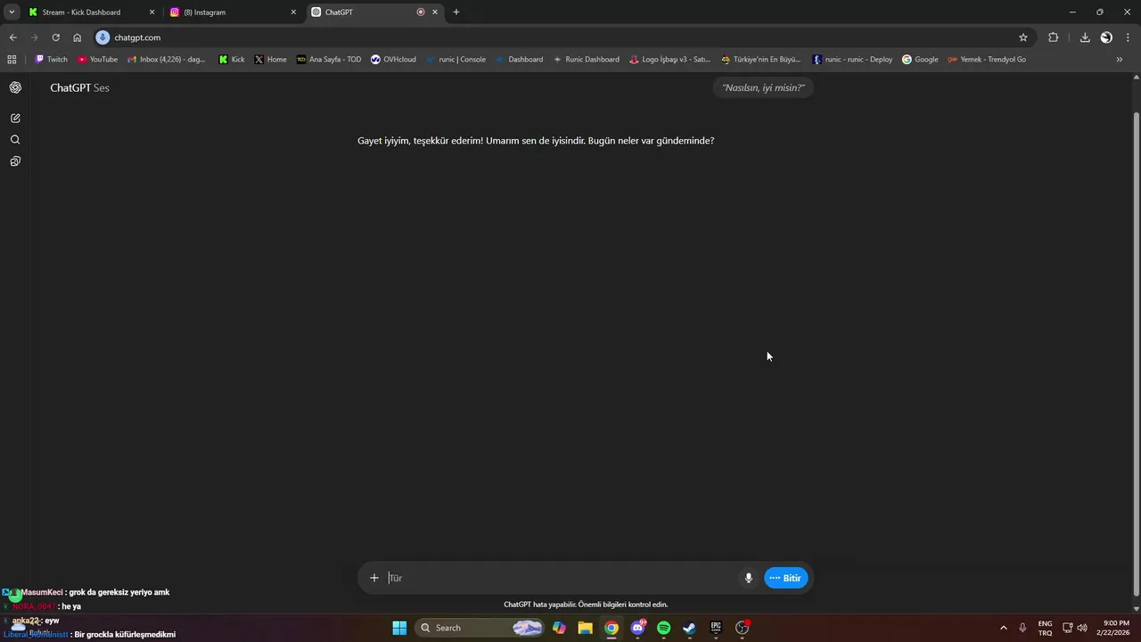Viewport: 1141px width, 642px height.
Task: Click the chatgpt.com address bar
Action: click(562, 37)
